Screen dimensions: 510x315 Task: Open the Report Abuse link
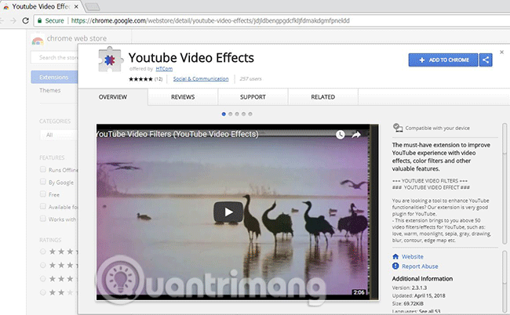(420, 266)
